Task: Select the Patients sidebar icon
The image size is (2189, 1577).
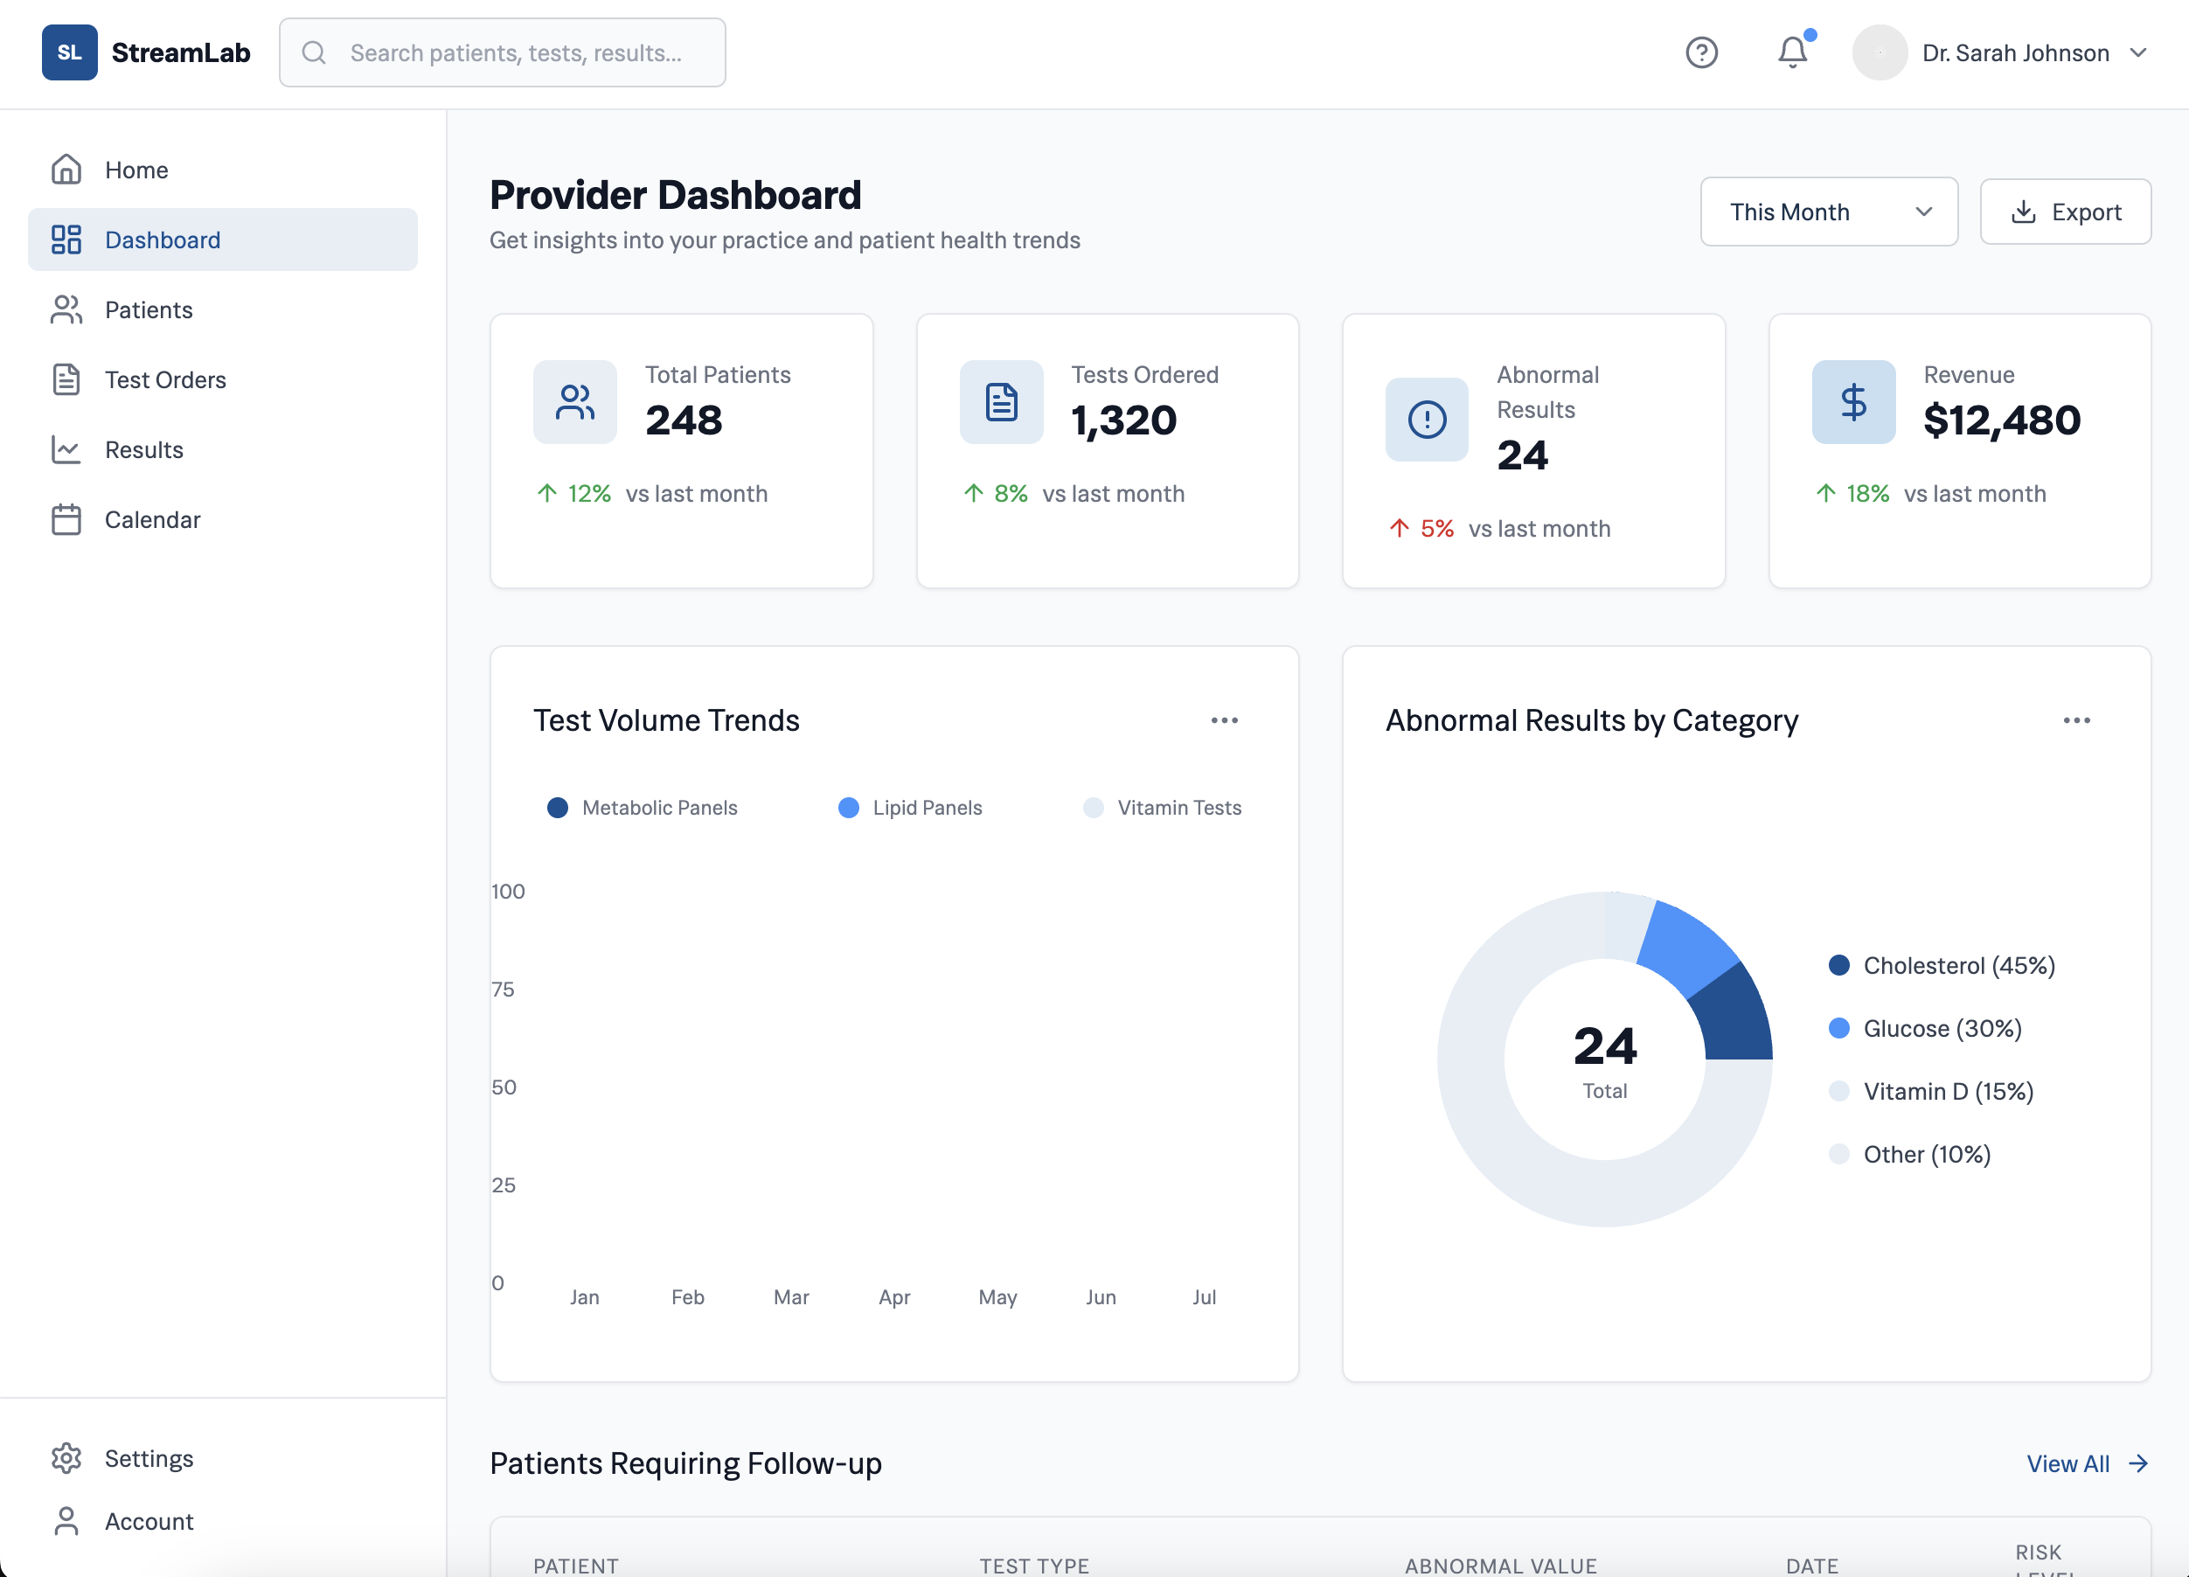Action: [66, 309]
